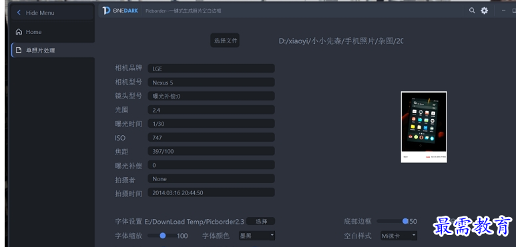Click the file path text D:/xiaoyi
Screen dimensions: 516x247
click(x=341, y=41)
